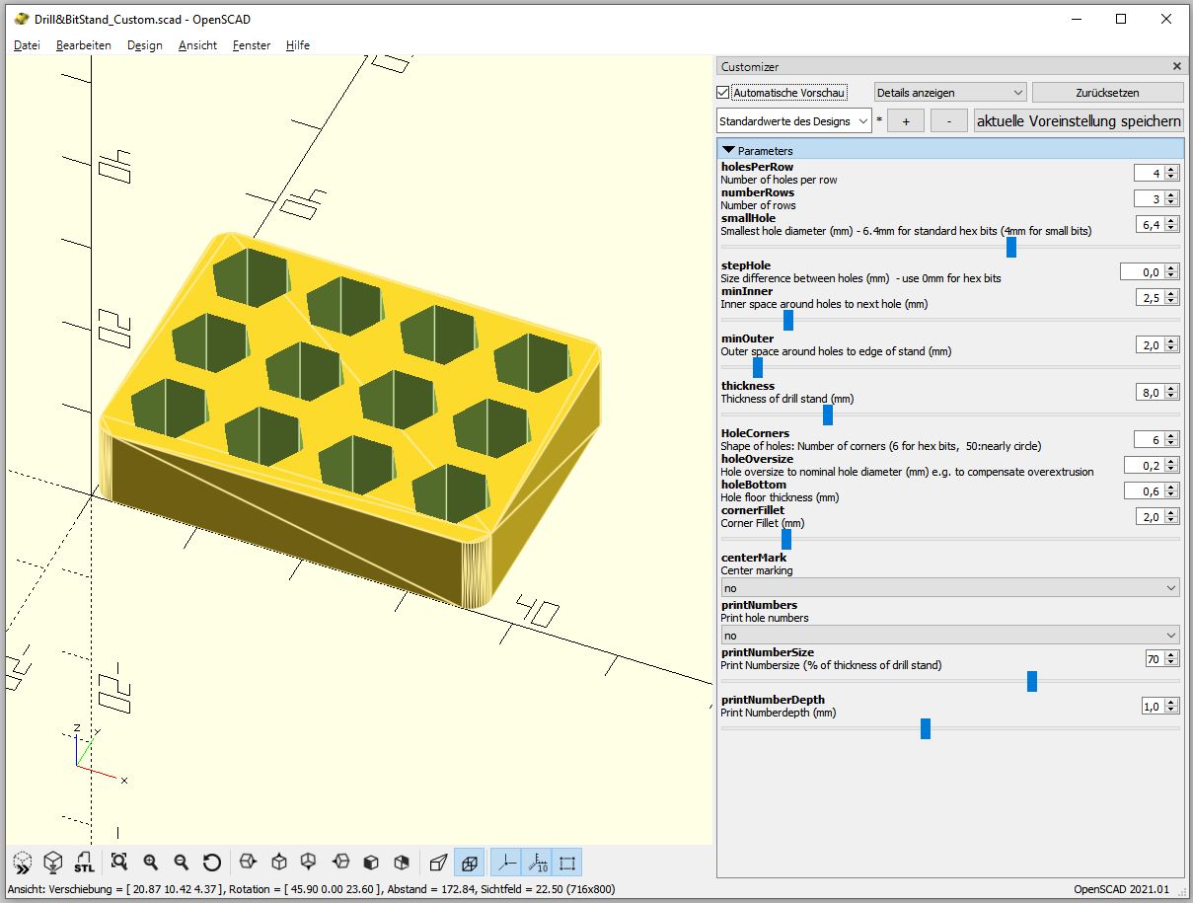
Task: Click the Export as STL icon
Action: pyautogui.click(x=84, y=862)
